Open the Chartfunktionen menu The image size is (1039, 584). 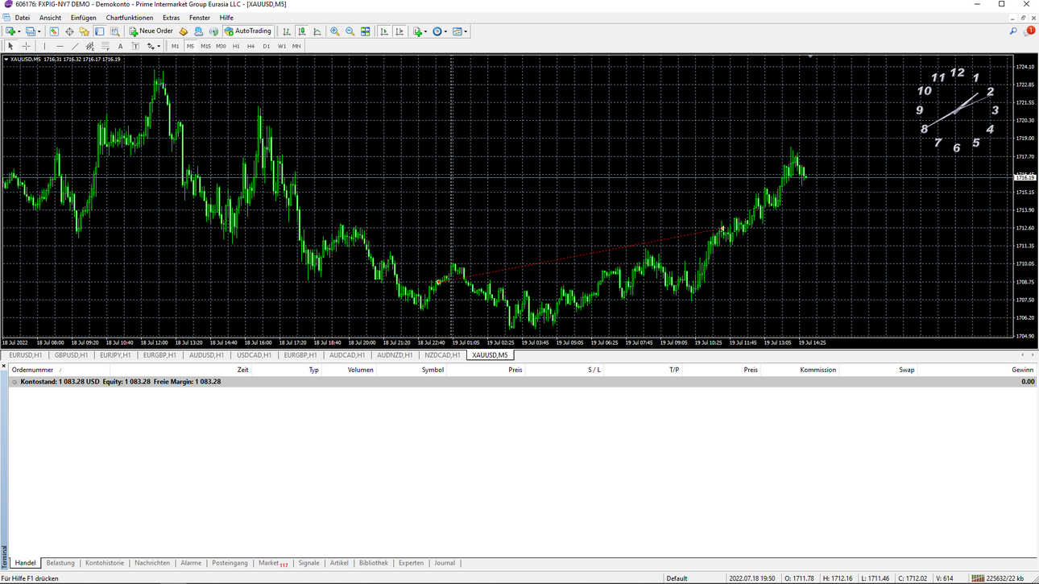click(129, 18)
